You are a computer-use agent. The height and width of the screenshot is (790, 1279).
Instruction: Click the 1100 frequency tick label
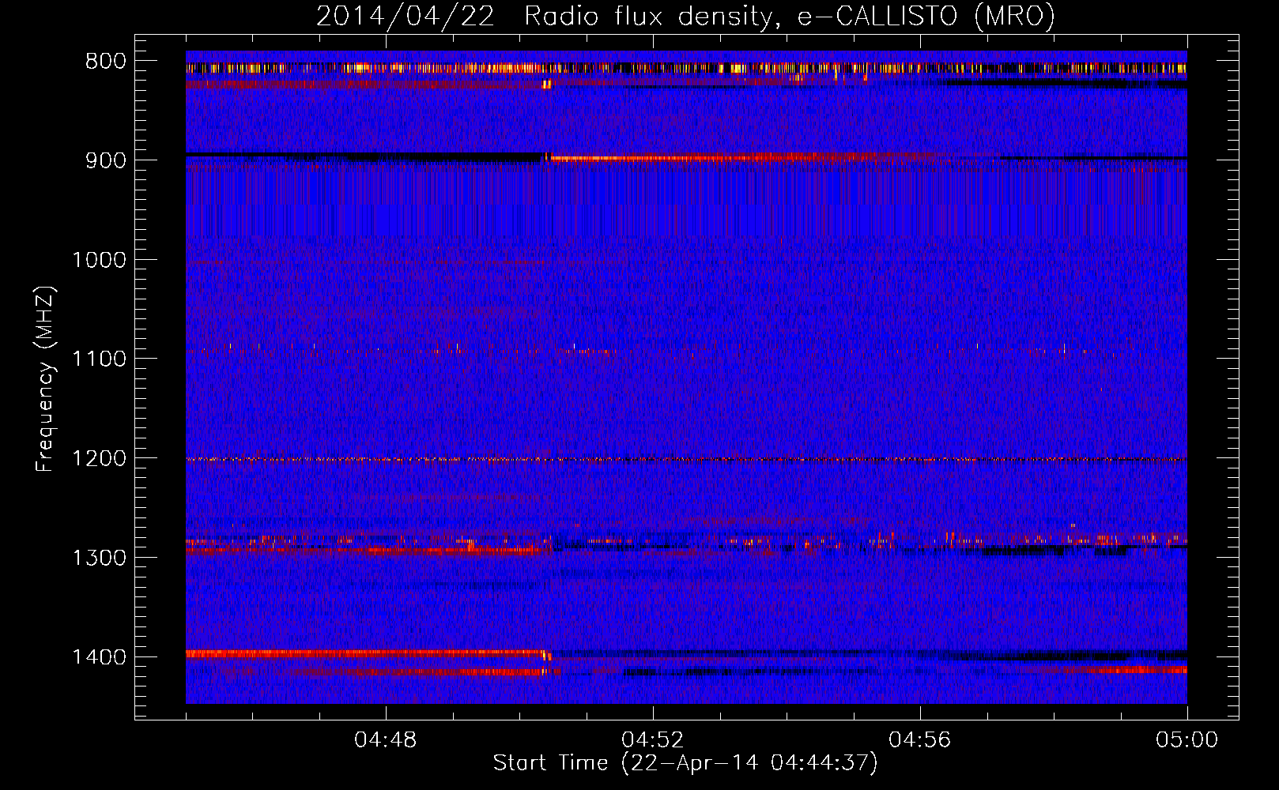pyautogui.click(x=100, y=359)
